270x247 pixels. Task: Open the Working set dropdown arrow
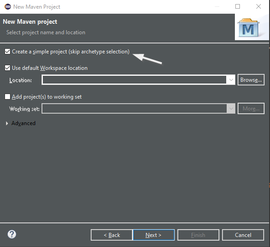pyautogui.click(x=231, y=108)
